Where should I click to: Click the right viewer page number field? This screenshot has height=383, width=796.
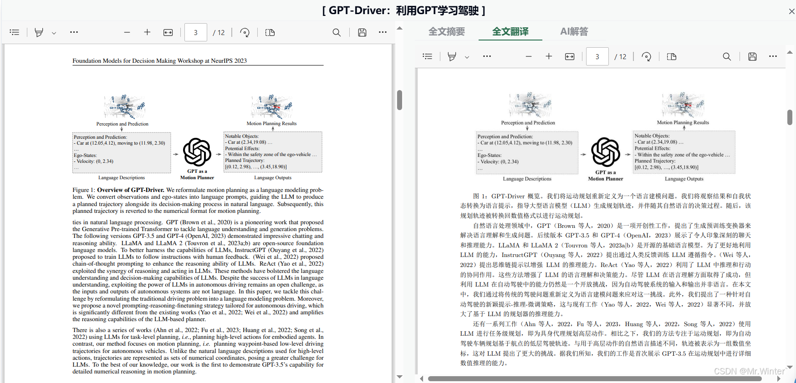(x=597, y=56)
